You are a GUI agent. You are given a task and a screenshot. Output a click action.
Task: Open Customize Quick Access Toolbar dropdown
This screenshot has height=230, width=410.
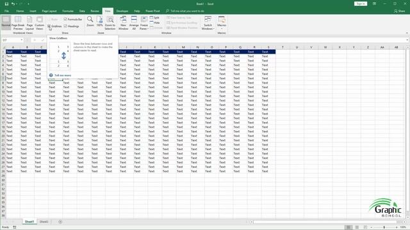point(28,4)
